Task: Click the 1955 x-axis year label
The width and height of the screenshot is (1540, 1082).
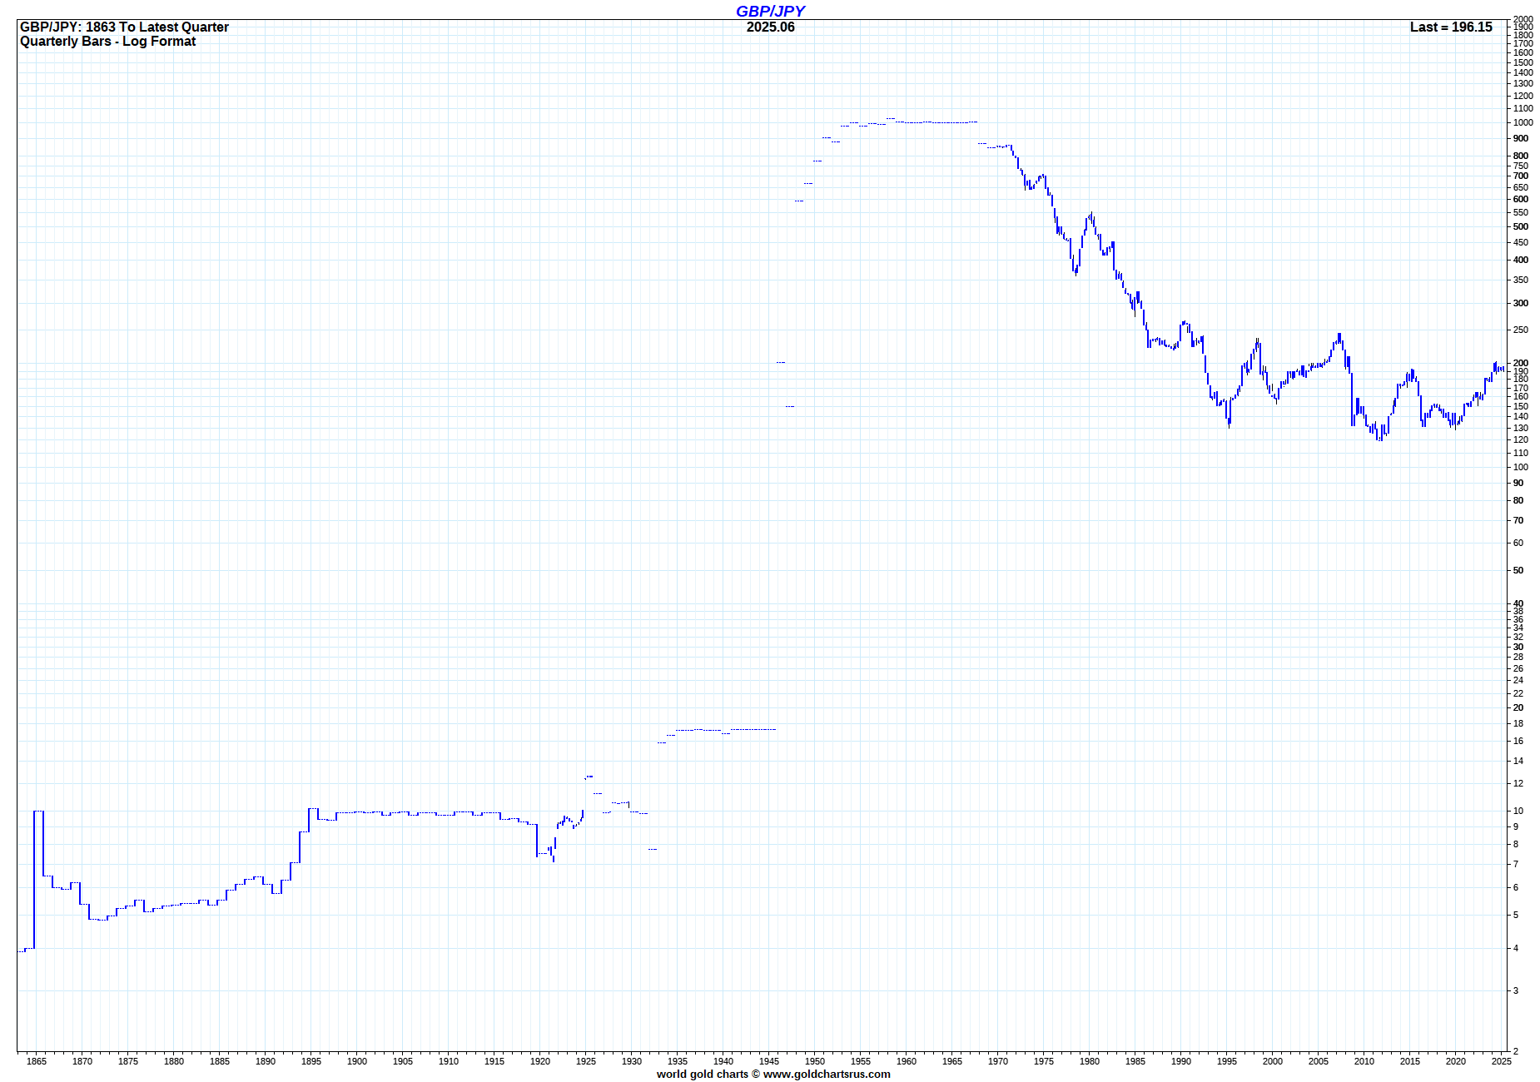Action: tap(861, 1061)
